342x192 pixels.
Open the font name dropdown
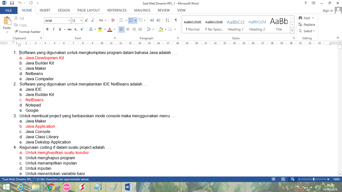coord(69,20)
